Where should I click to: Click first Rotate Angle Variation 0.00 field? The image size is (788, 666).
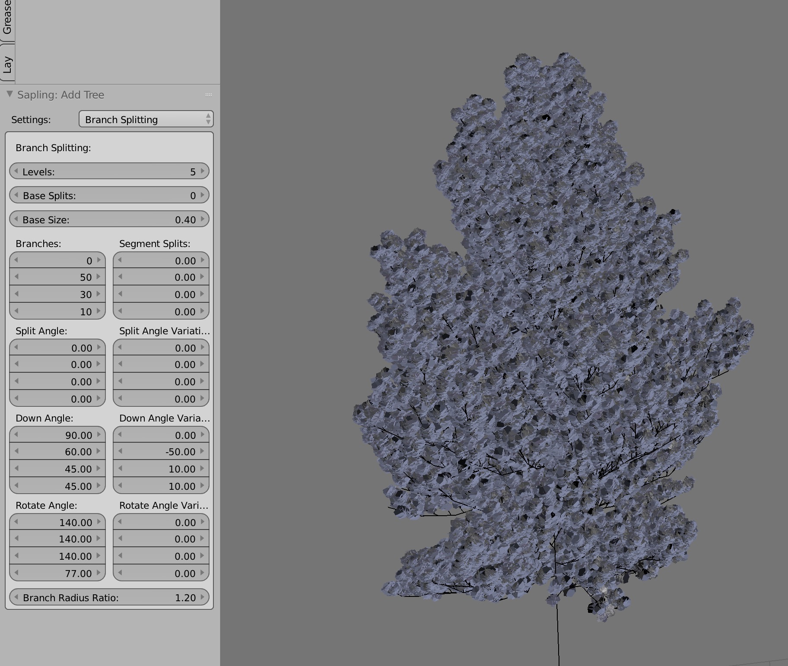pyautogui.click(x=161, y=522)
